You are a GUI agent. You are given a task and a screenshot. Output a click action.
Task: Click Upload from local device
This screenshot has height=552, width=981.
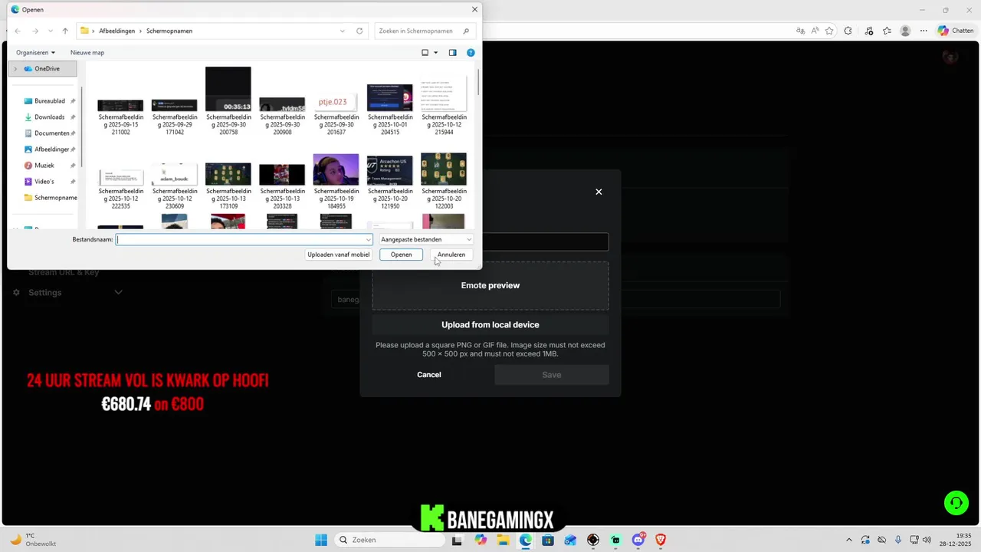pyautogui.click(x=490, y=324)
